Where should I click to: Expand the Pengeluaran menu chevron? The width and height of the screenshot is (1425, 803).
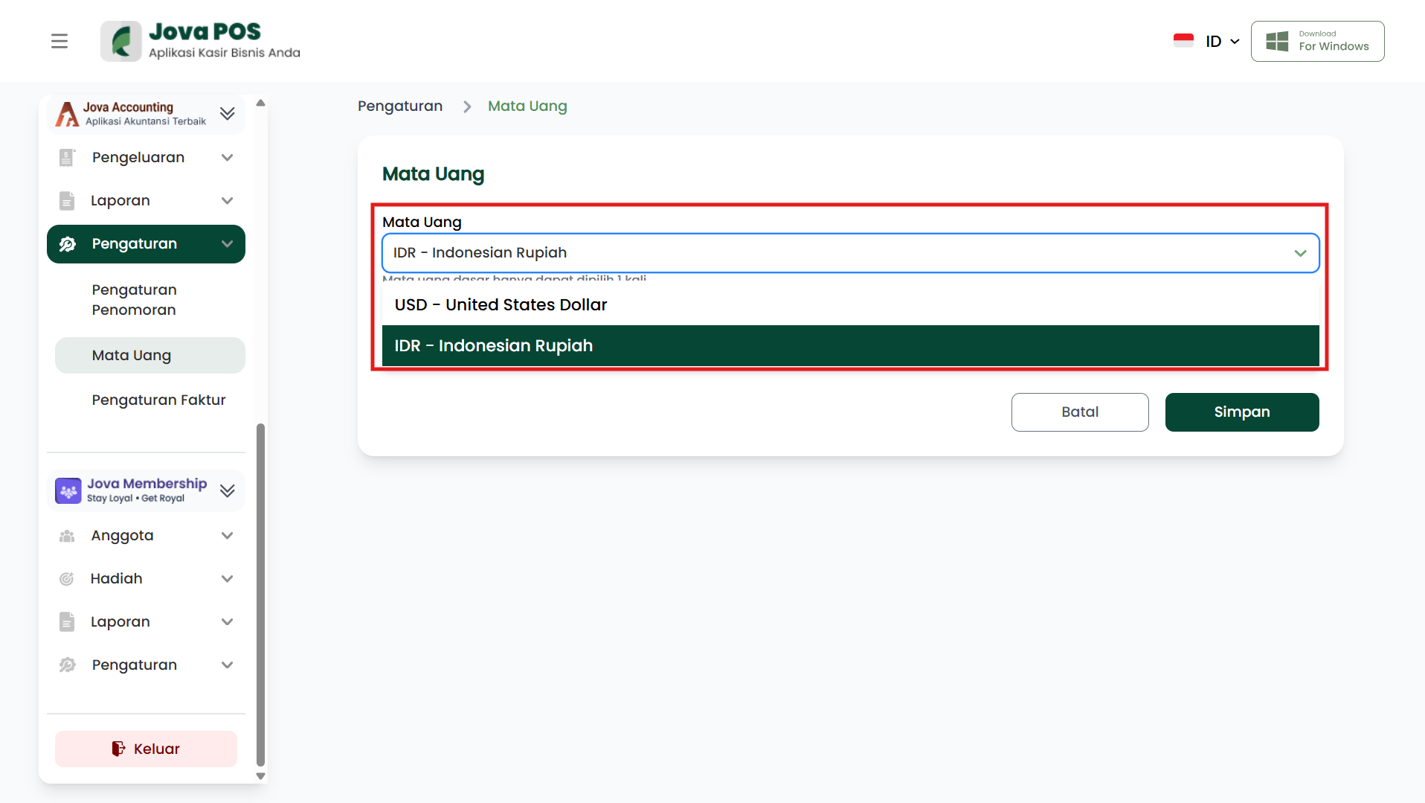tap(228, 158)
